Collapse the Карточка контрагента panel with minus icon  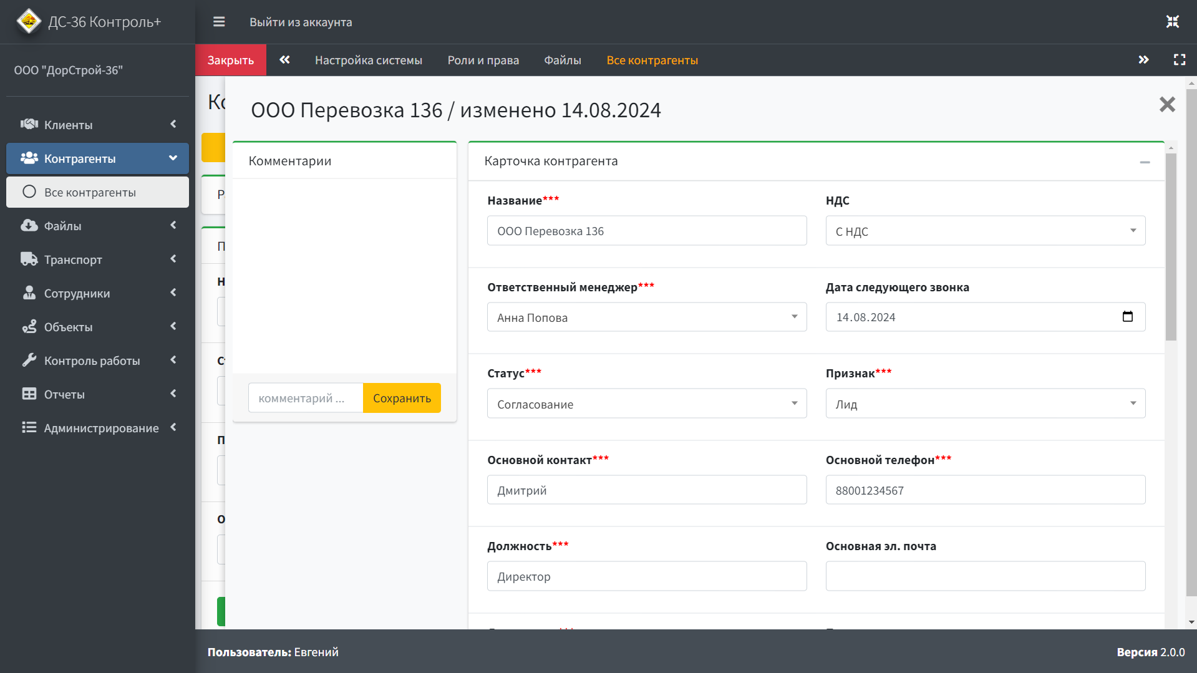coord(1145,162)
